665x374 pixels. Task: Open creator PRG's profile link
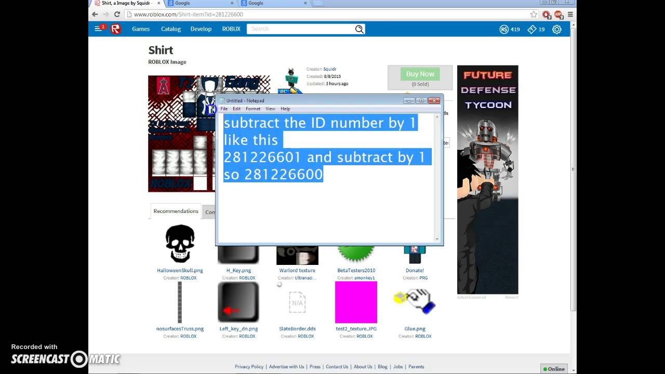tap(423, 278)
